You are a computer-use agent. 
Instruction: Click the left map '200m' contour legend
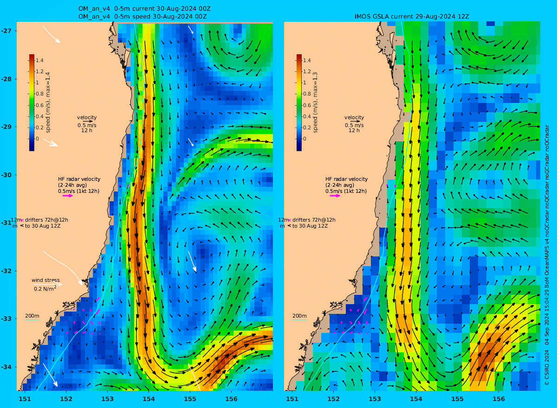click(32, 316)
